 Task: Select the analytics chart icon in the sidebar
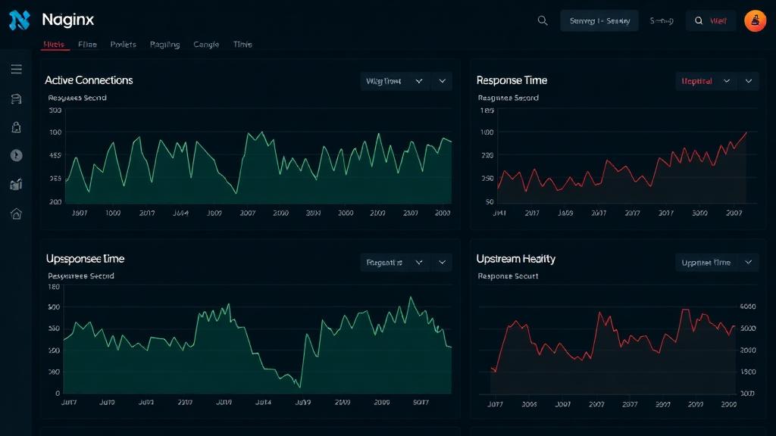pyautogui.click(x=17, y=184)
